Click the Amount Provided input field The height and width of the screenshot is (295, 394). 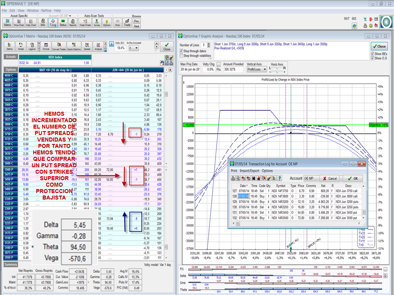233,69
